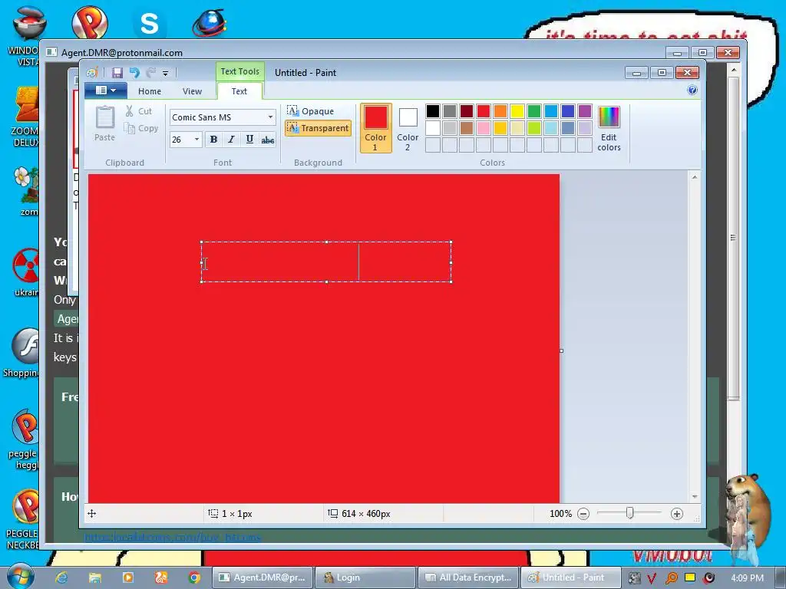Select the Color 2 background button
Screen dimensions: 786x589
point(408,128)
